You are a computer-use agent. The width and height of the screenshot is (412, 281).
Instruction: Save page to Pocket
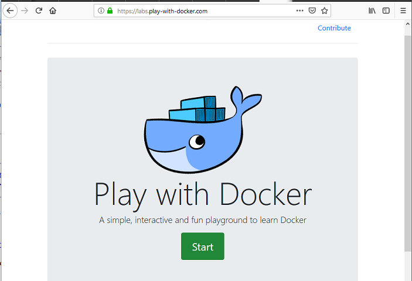click(312, 11)
